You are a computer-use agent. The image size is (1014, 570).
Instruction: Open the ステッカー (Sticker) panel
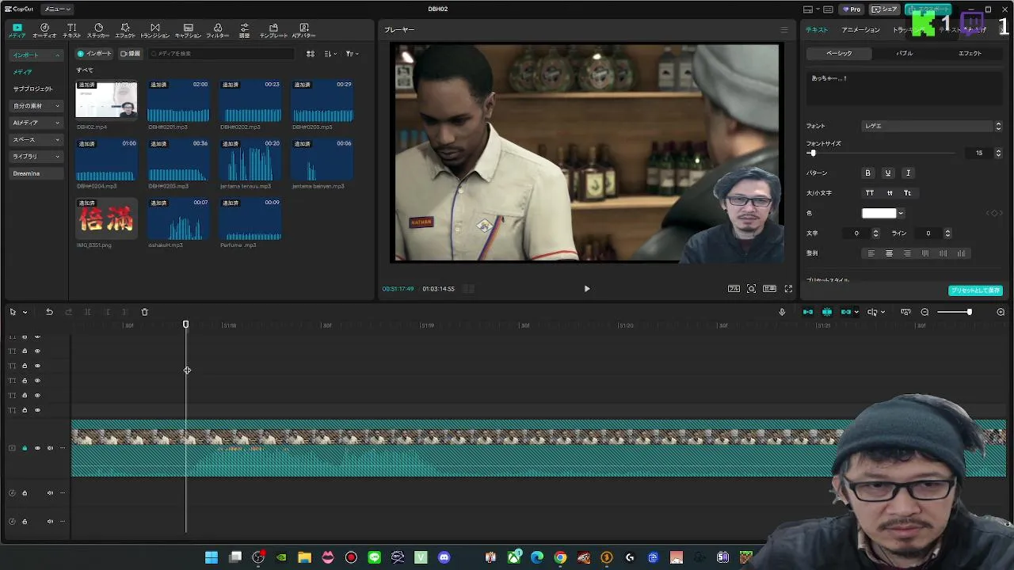[98, 30]
